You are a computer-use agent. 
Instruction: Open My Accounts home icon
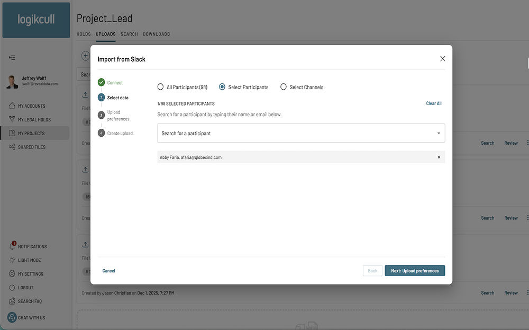12,106
